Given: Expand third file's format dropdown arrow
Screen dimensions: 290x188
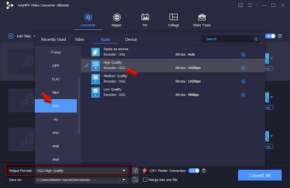Looking at the screenshot, I should click(x=272, y=136).
